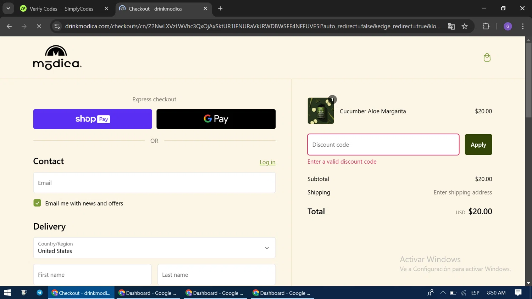Open the network Wi-Fi tray icon

coord(464,293)
